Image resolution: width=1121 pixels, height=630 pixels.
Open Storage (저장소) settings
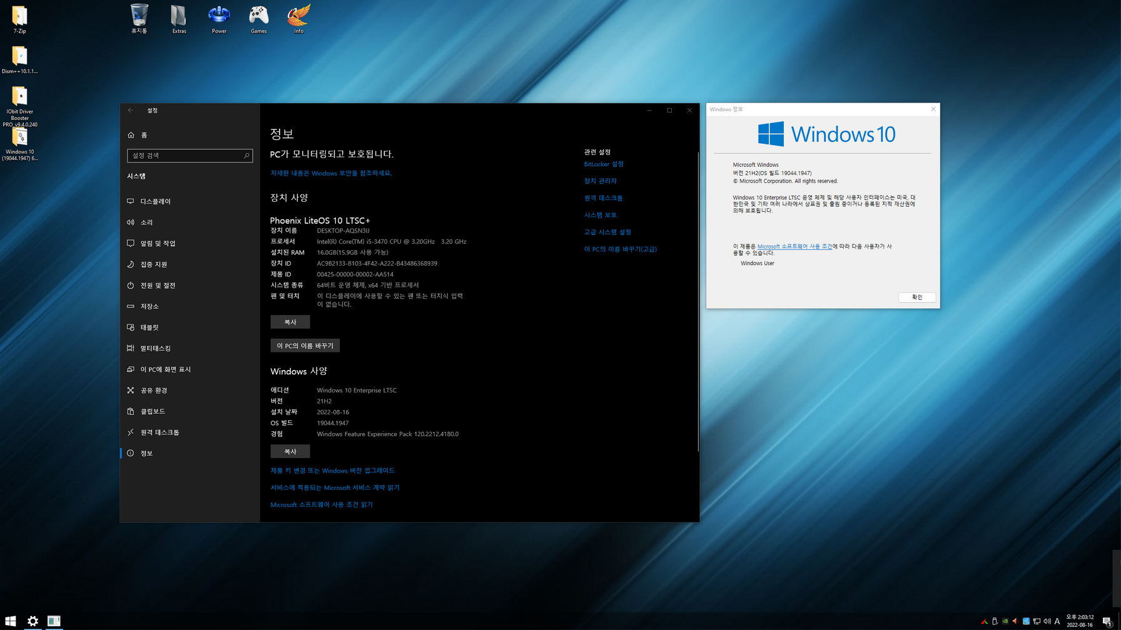point(190,306)
